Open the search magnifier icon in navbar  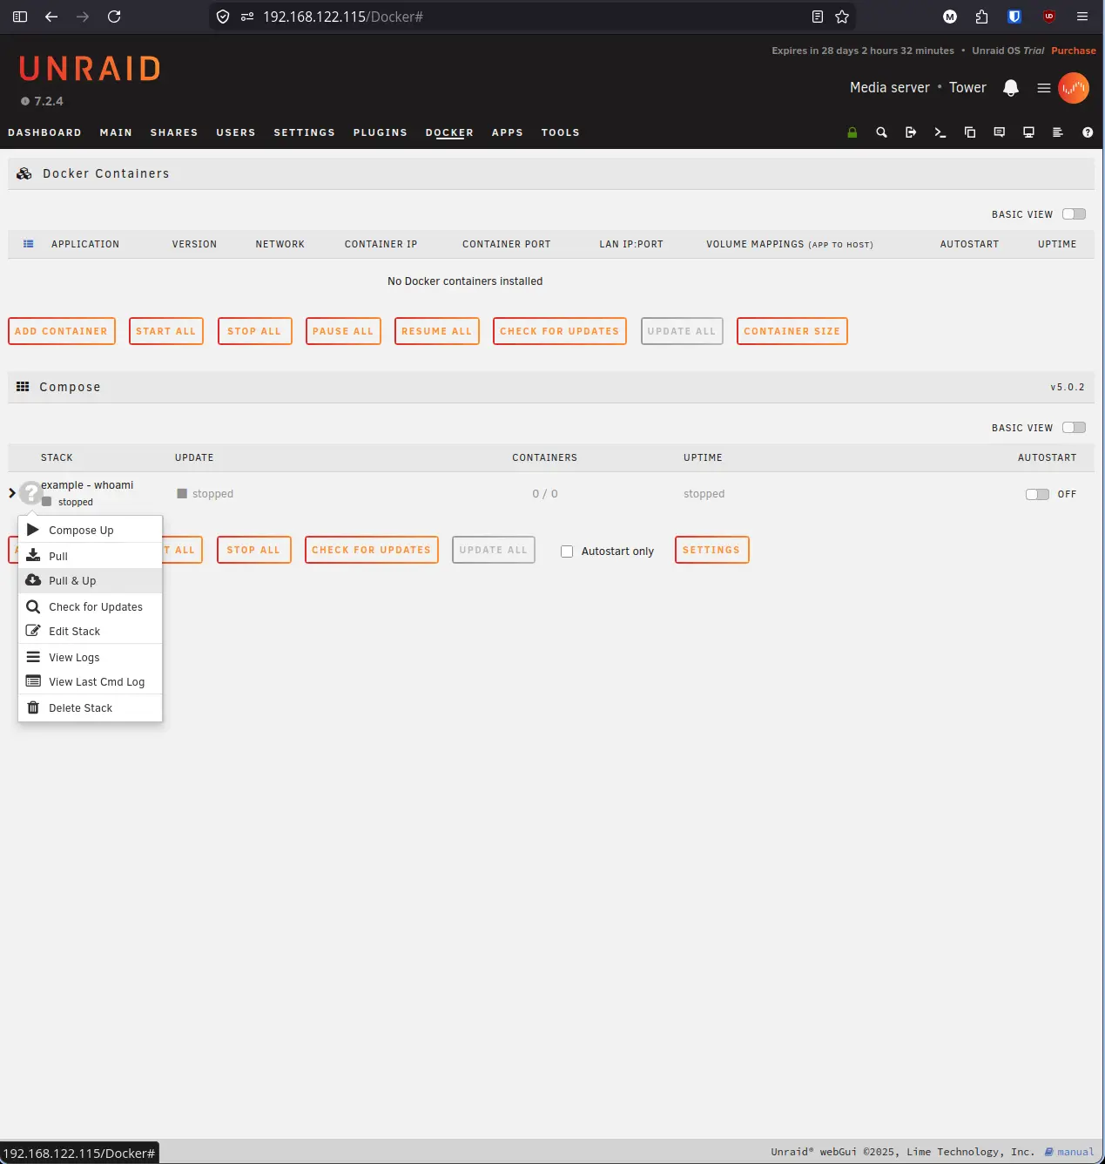click(881, 132)
